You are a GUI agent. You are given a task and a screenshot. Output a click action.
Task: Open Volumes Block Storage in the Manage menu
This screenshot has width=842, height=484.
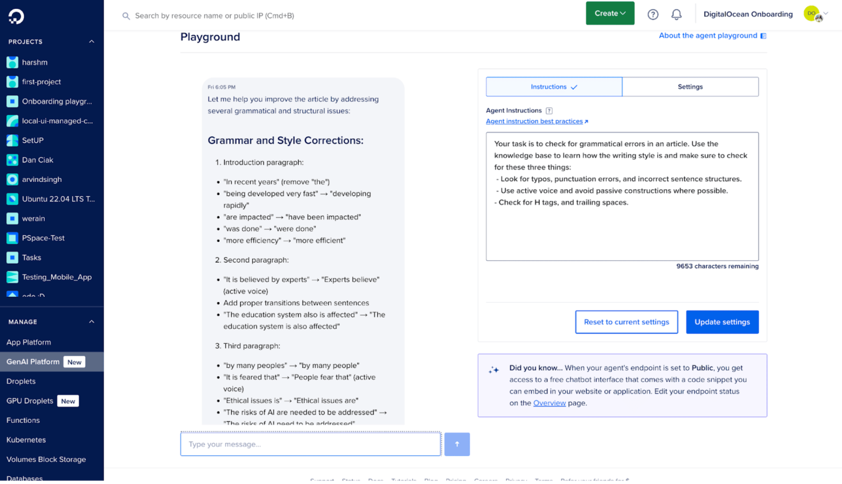46,459
